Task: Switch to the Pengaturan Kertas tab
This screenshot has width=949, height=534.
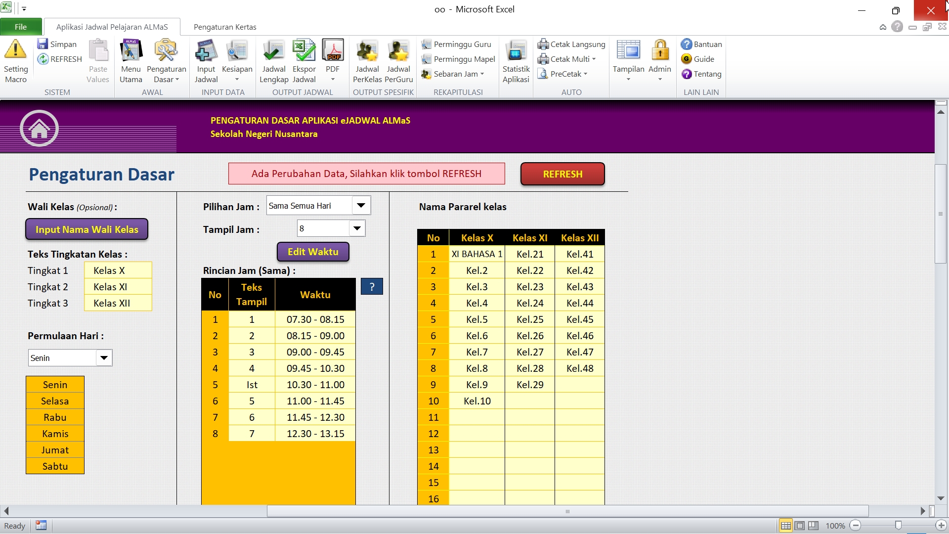Action: [x=225, y=27]
